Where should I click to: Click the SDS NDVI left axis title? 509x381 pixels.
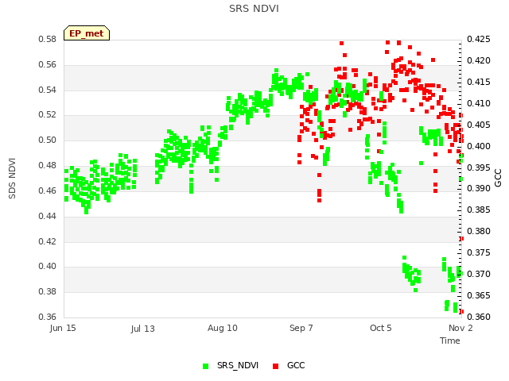point(12,178)
